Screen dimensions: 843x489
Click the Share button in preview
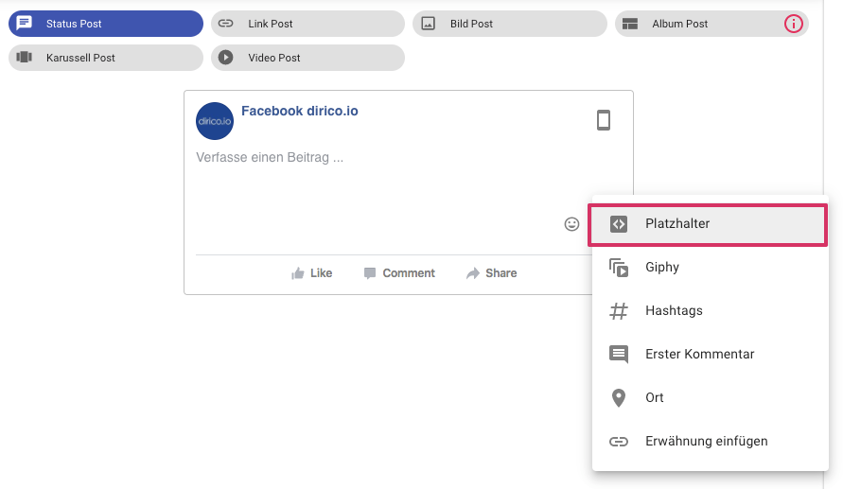(x=491, y=273)
